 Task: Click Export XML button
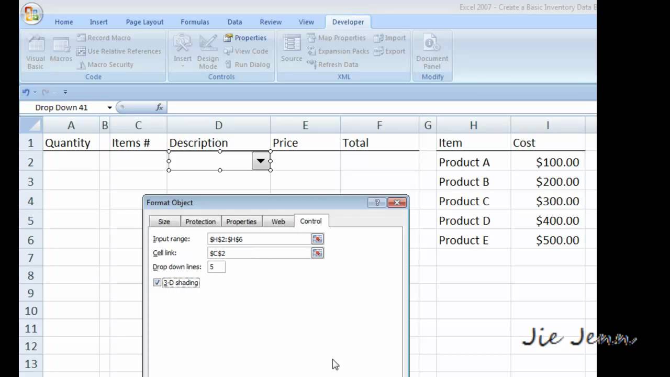(390, 51)
